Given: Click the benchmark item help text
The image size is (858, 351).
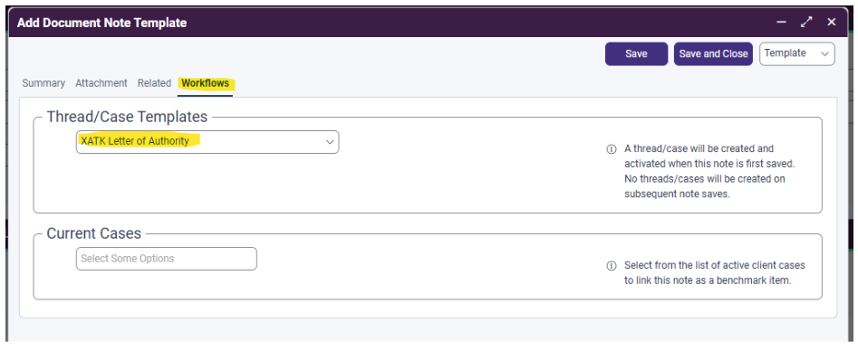Looking at the screenshot, I should click(715, 273).
